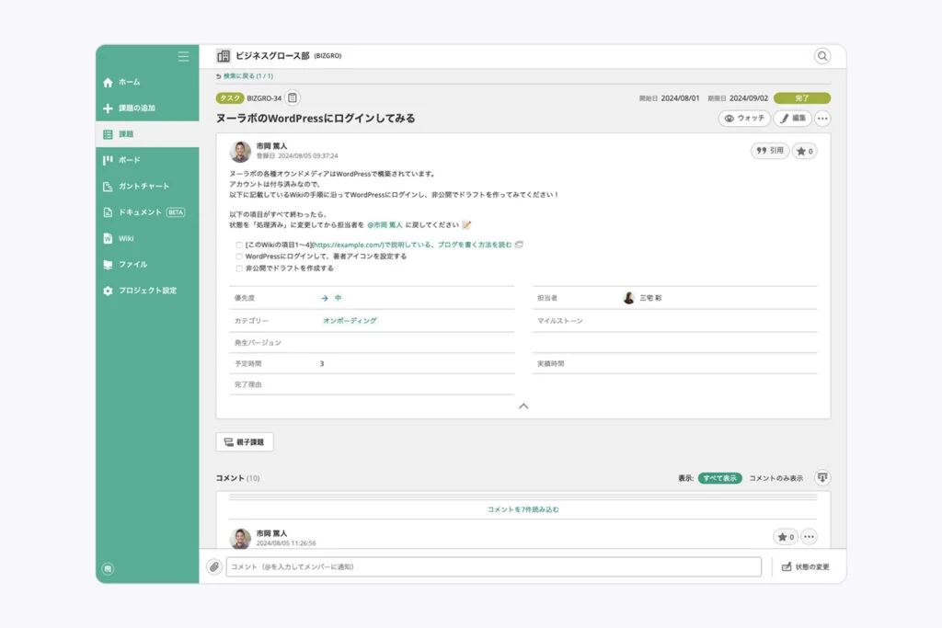Viewport: 942px width, 628px height.
Task: Click project name ビジネスグロース部
Action: pos(272,56)
